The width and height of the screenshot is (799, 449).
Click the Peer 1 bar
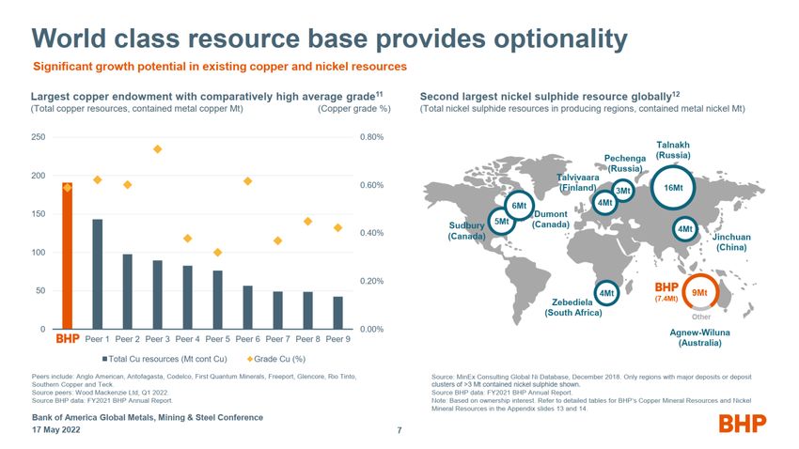pos(98,274)
